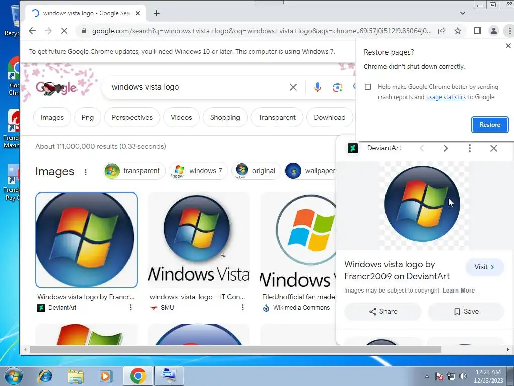Bookmark this page with the star icon
Image resolution: width=514 pixels, height=386 pixels.
click(458, 31)
